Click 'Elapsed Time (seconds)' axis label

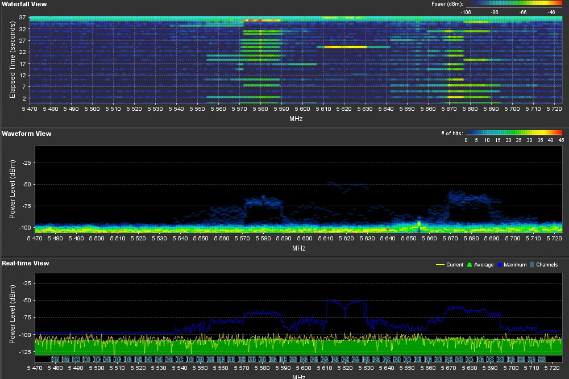coord(13,60)
